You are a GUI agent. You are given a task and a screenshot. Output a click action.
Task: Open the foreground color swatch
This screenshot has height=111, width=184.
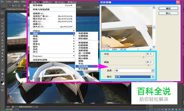click(2, 82)
